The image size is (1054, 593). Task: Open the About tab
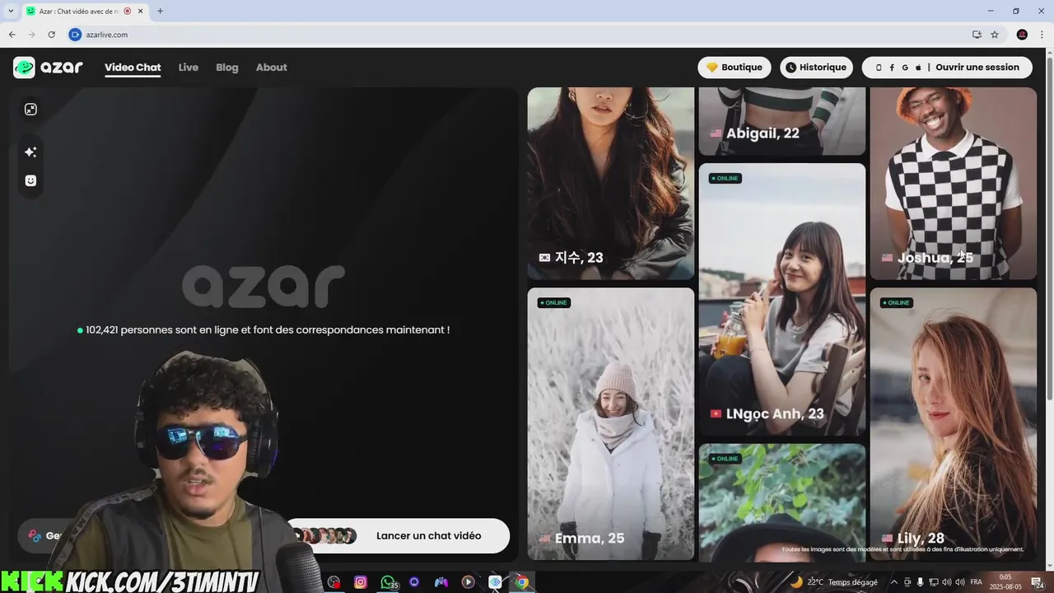271,68
